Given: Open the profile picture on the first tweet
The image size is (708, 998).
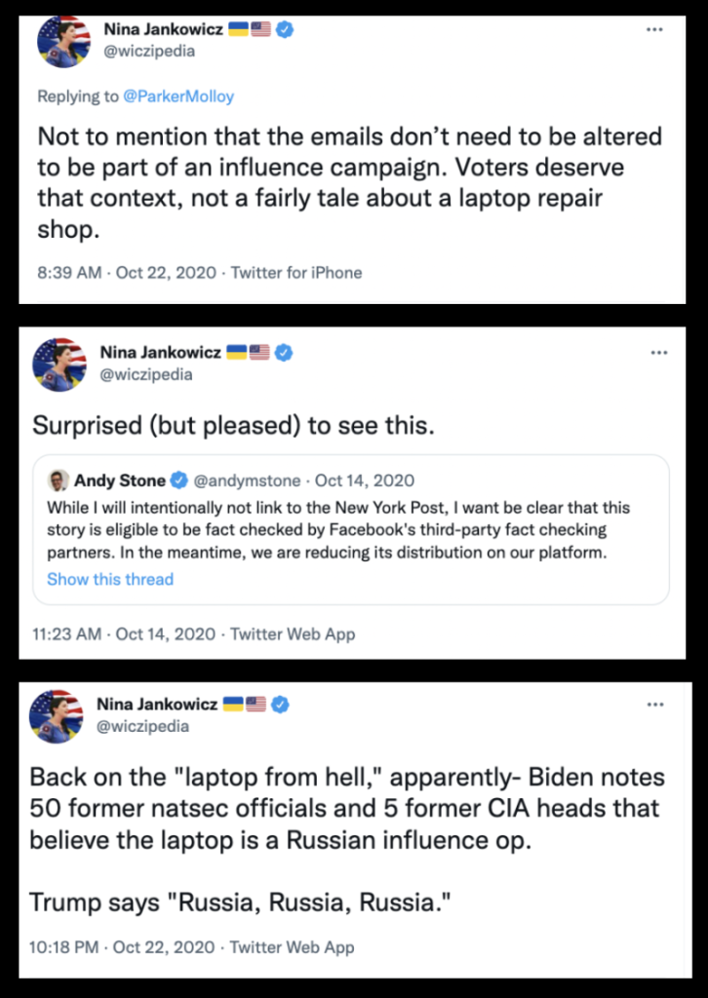Looking at the screenshot, I should [x=65, y=41].
